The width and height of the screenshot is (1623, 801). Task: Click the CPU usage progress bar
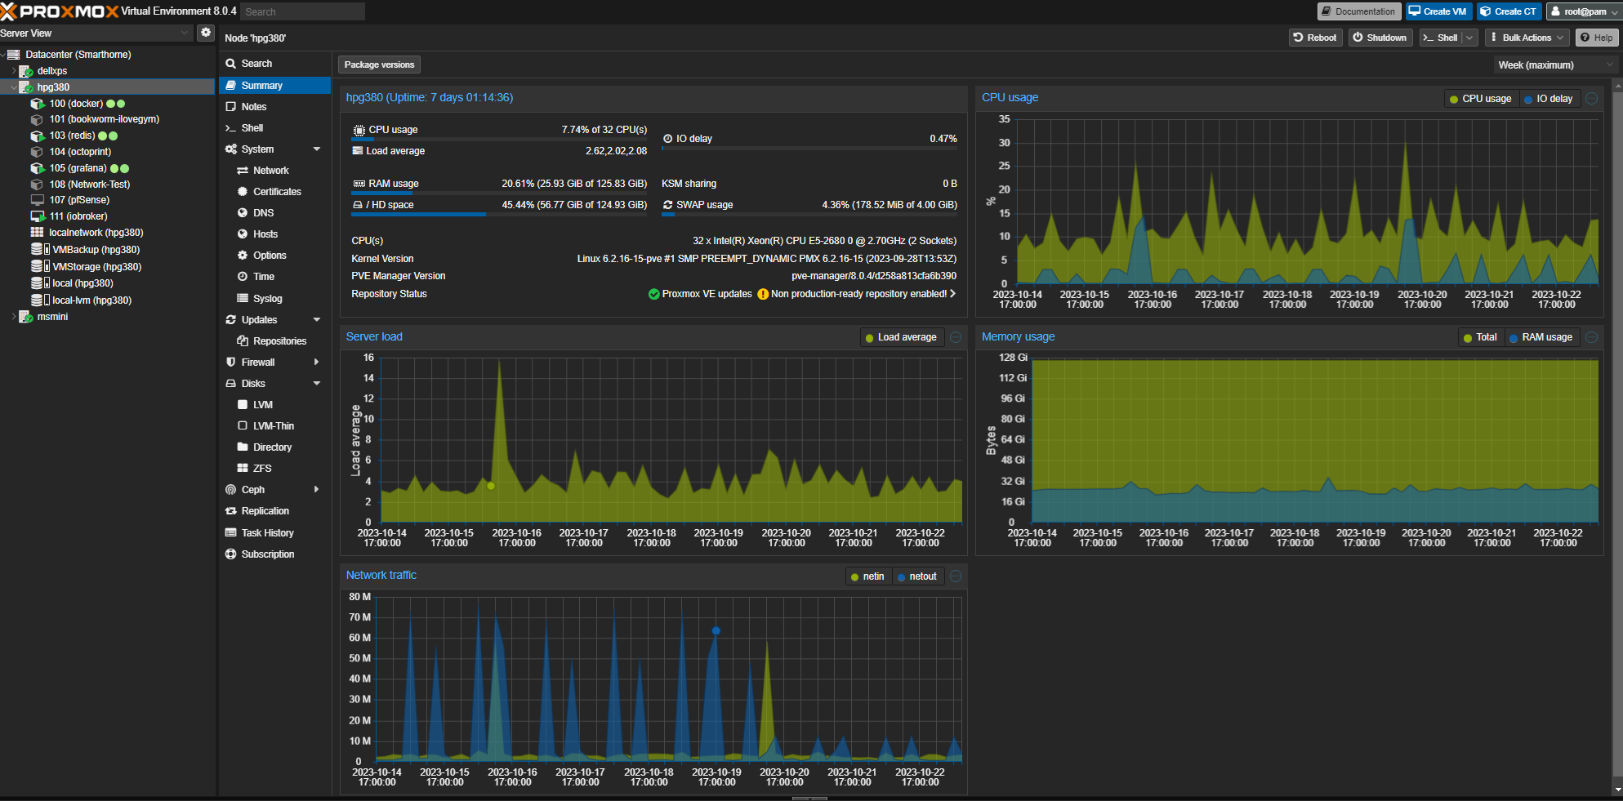[x=499, y=140]
